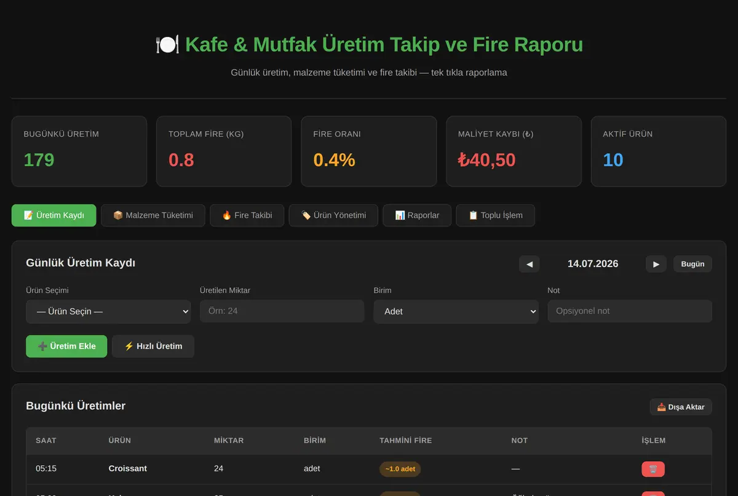
Task: Click the Toplam Fire 0.8 card
Action: pyautogui.click(x=224, y=151)
